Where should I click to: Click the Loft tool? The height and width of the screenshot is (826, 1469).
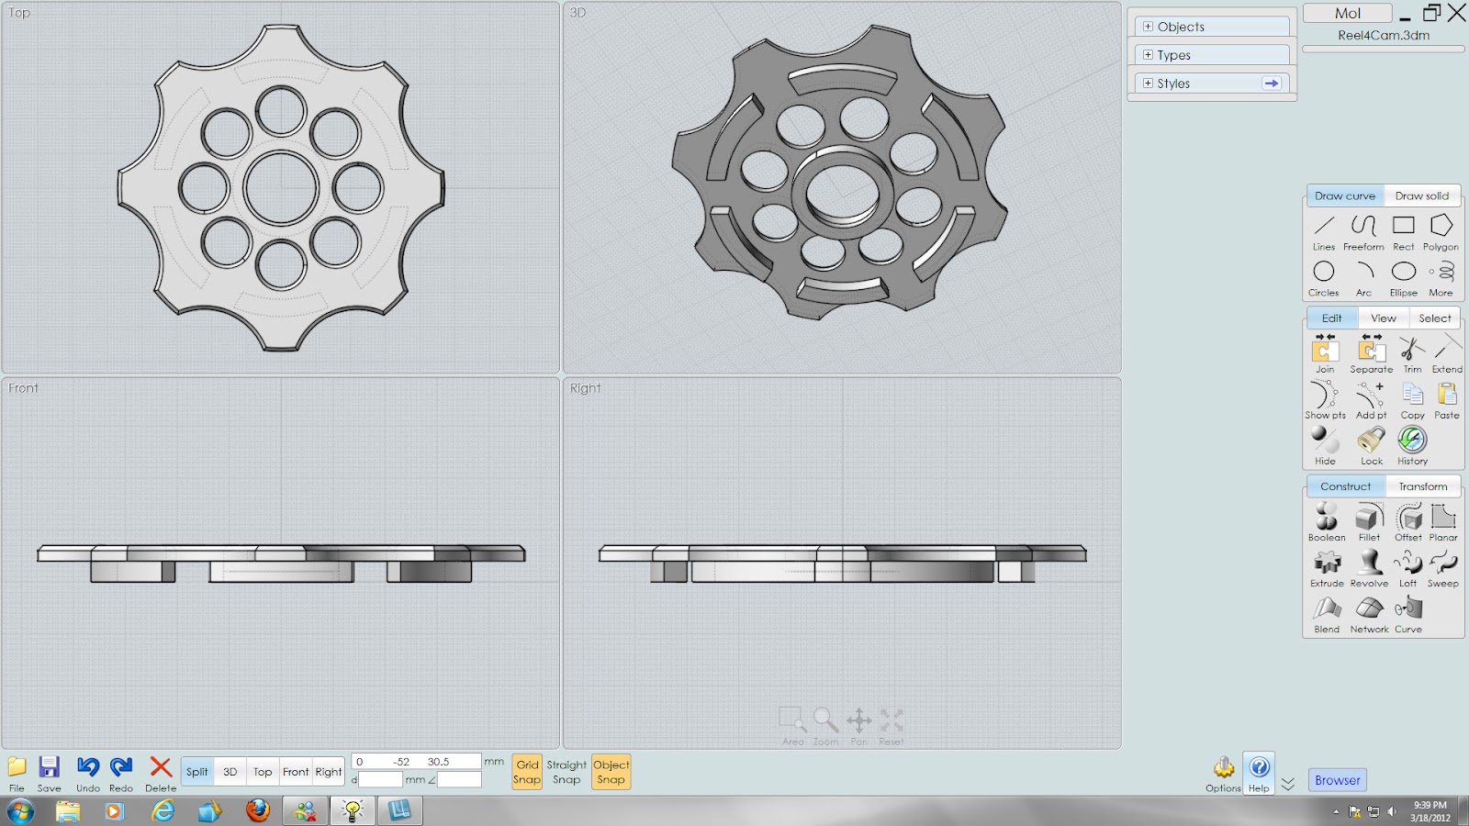[x=1407, y=568]
